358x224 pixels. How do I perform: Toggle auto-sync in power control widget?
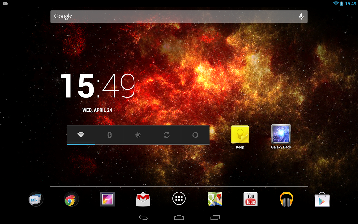pos(167,135)
